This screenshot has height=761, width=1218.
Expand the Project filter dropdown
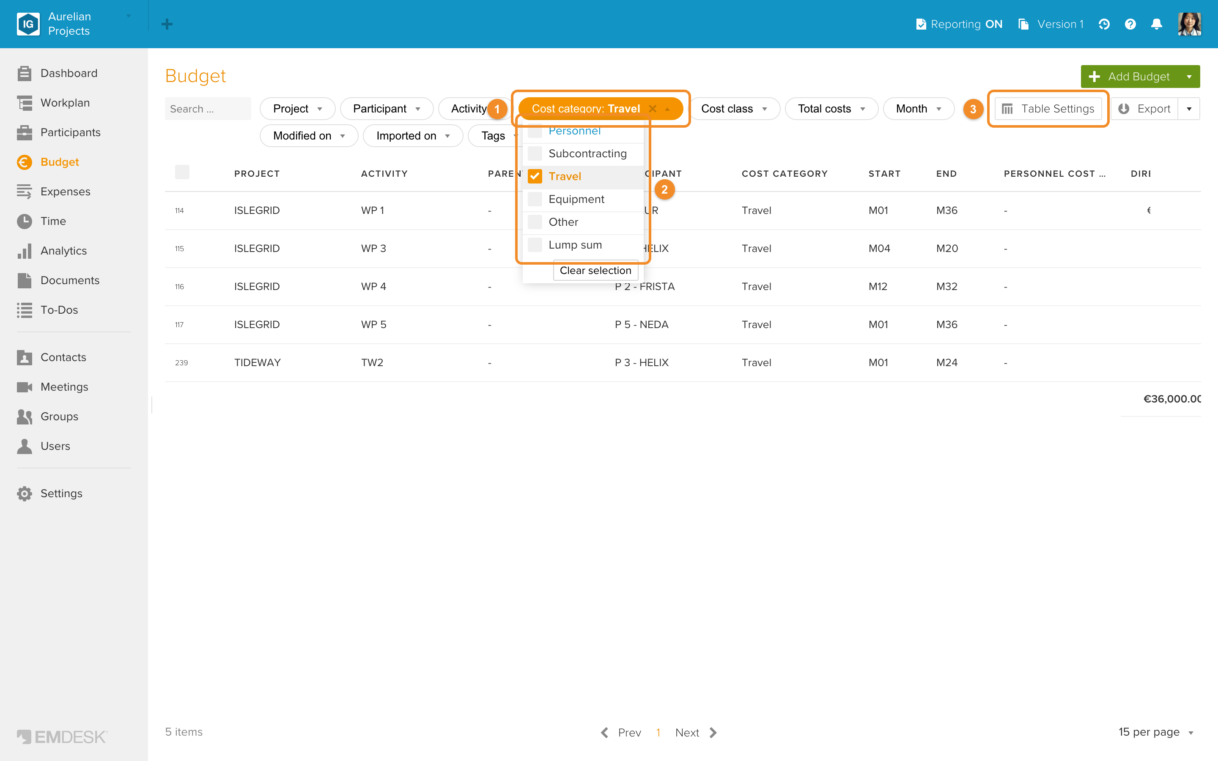[297, 109]
